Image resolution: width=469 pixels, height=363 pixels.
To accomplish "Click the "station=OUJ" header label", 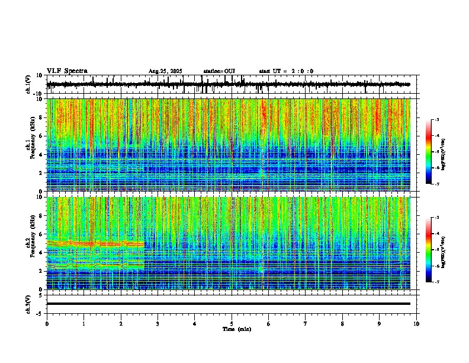I will point(219,71).
